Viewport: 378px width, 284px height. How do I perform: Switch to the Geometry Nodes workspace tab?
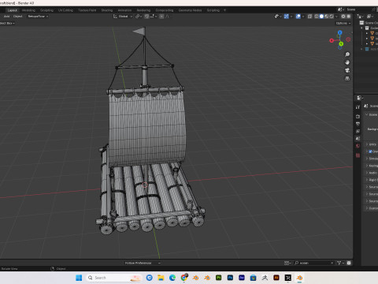[x=190, y=10]
